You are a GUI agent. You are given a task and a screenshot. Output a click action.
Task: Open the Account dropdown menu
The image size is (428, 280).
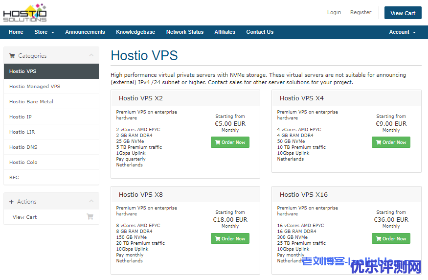click(x=402, y=32)
